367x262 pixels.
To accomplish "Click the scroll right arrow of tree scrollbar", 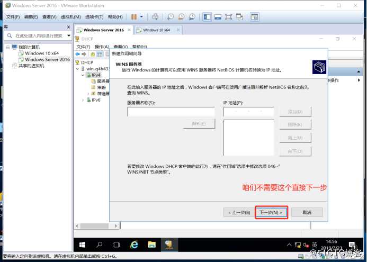I will tap(115, 226).
